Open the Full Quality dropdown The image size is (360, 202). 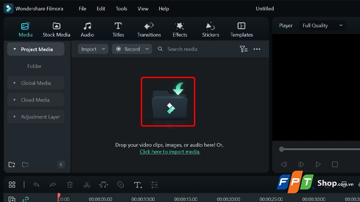point(322,26)
